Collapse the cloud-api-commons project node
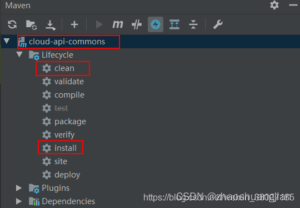 coord(7,40)
